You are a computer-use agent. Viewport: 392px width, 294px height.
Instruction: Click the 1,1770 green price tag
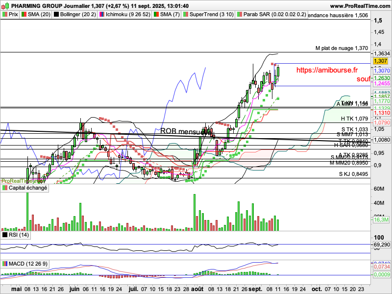(x=382, y=101)
